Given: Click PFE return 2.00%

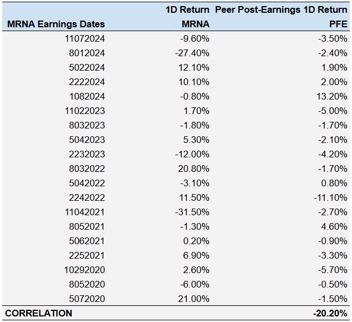Looking at the screenshot, I should point(334,82).
